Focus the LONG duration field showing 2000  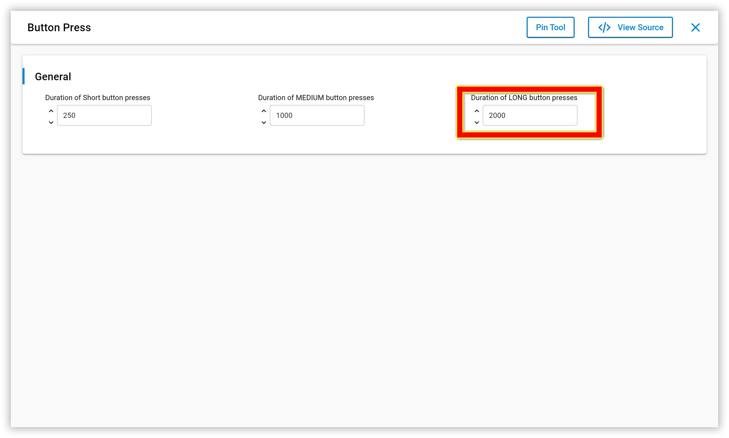click(530, 115)
